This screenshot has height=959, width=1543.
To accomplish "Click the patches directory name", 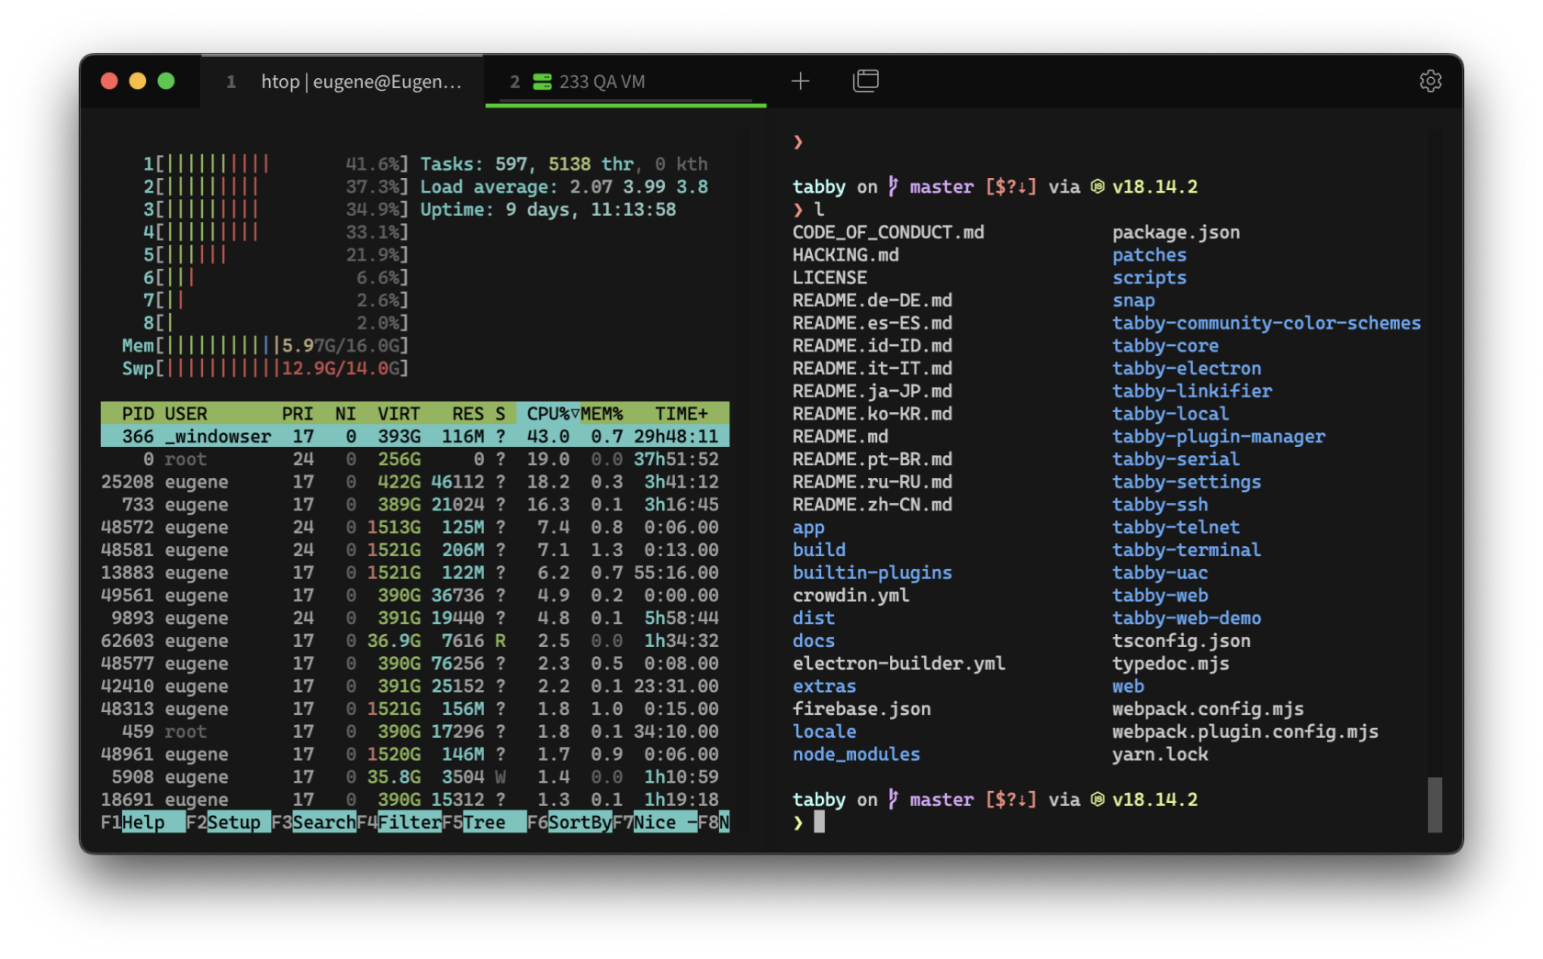I will point(1149,255).
